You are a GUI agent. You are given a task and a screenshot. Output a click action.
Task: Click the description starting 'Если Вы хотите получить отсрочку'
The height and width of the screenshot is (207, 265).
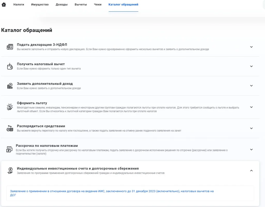click(x=122, y=152)
